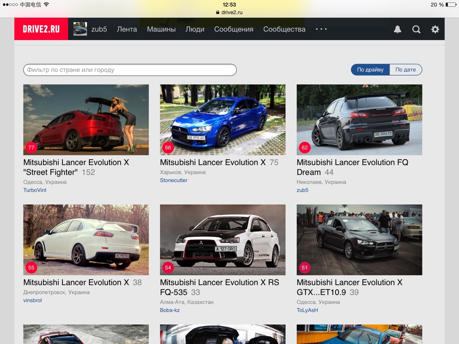Click Одесса, Украина under Street Fighter
This screenshot has height=344, width=459.
45,182
